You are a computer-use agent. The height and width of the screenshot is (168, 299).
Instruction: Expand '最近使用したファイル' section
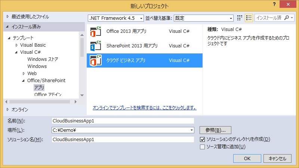[x=7, y=16]
